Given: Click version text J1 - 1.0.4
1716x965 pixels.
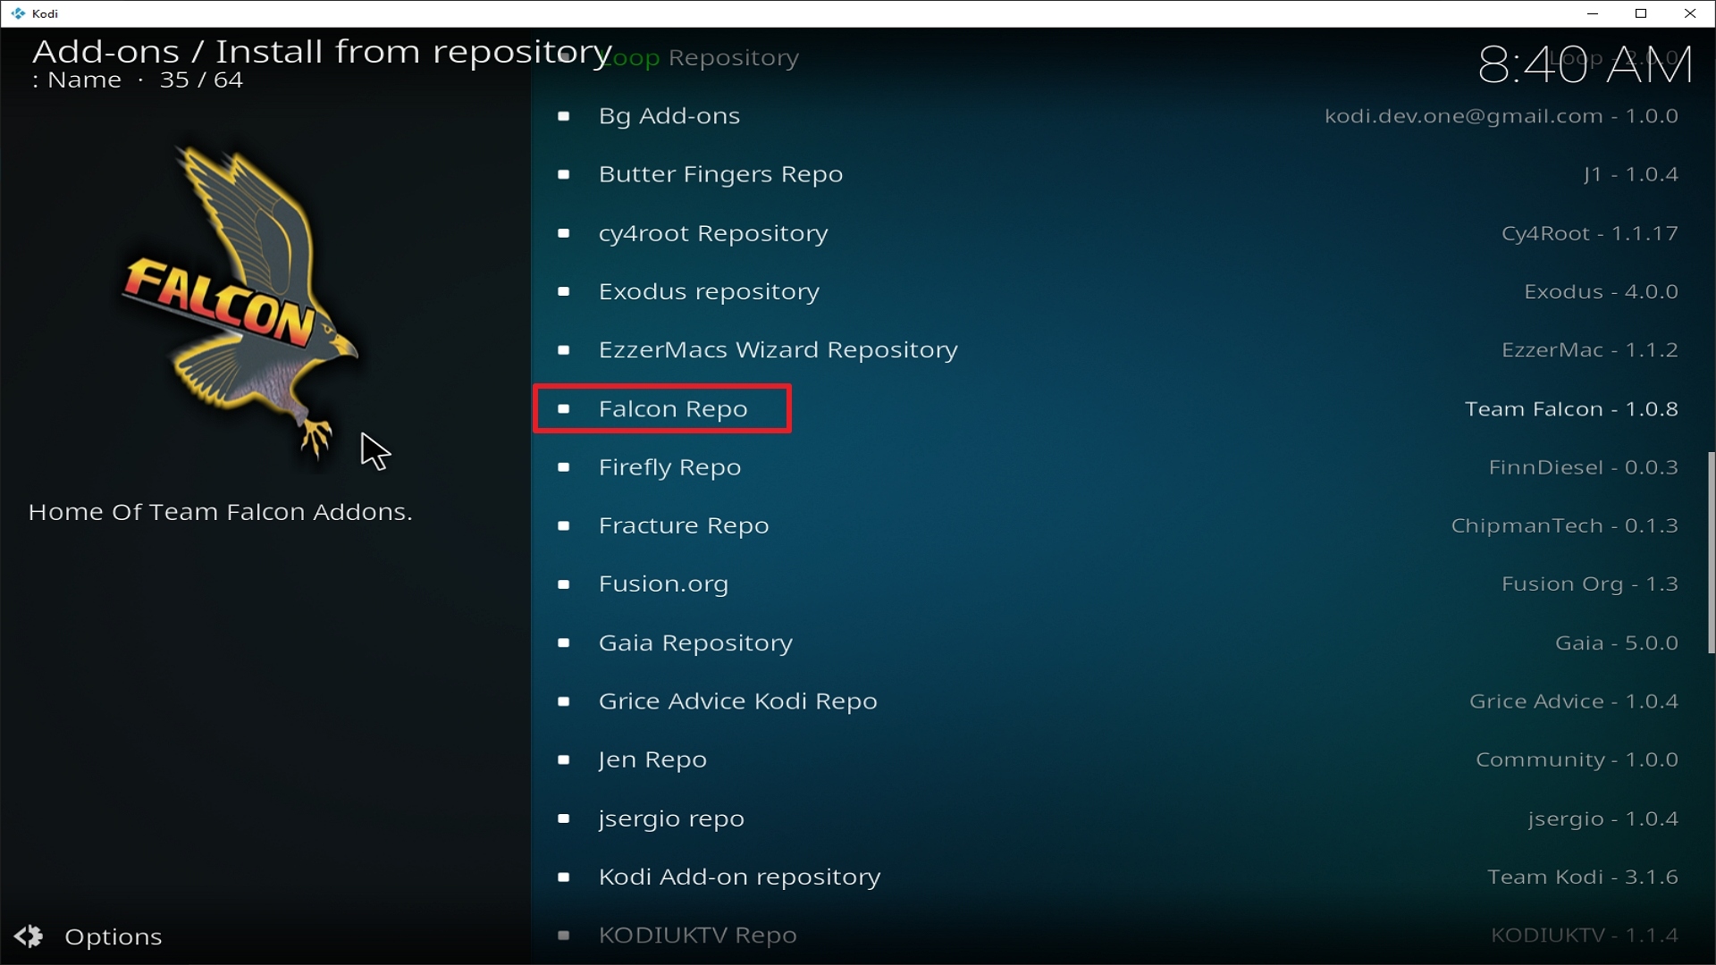Looking at the screenshot, I should (1630, 175).
